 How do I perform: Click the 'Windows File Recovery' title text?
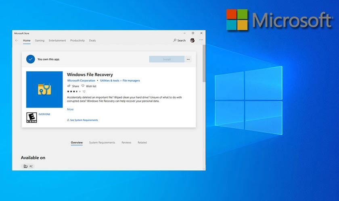[90, 75]
